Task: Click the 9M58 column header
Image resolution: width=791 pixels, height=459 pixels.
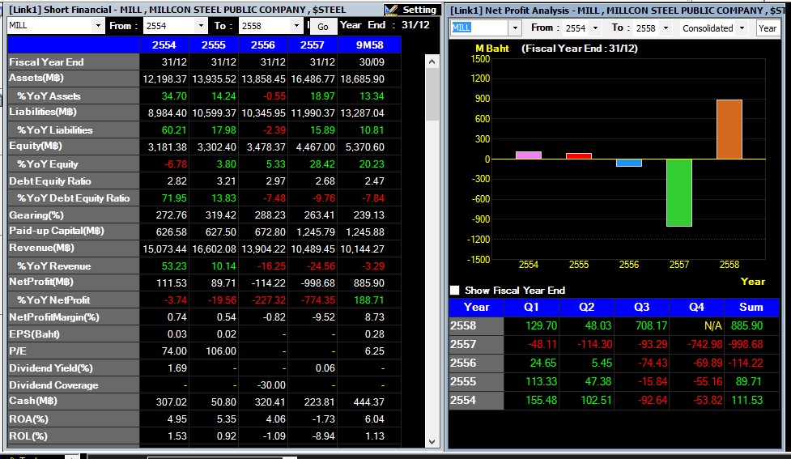Action: click(x=369, y=45)
